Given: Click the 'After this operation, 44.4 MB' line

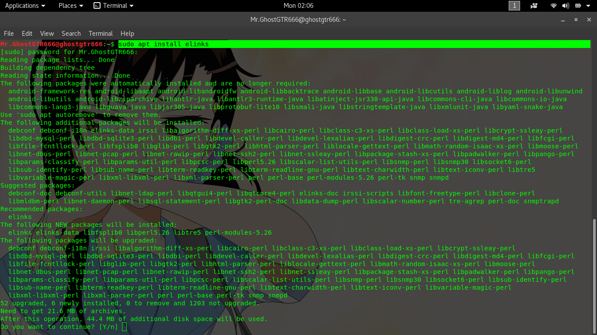Looking at the screenshot, I should [134, 319].
